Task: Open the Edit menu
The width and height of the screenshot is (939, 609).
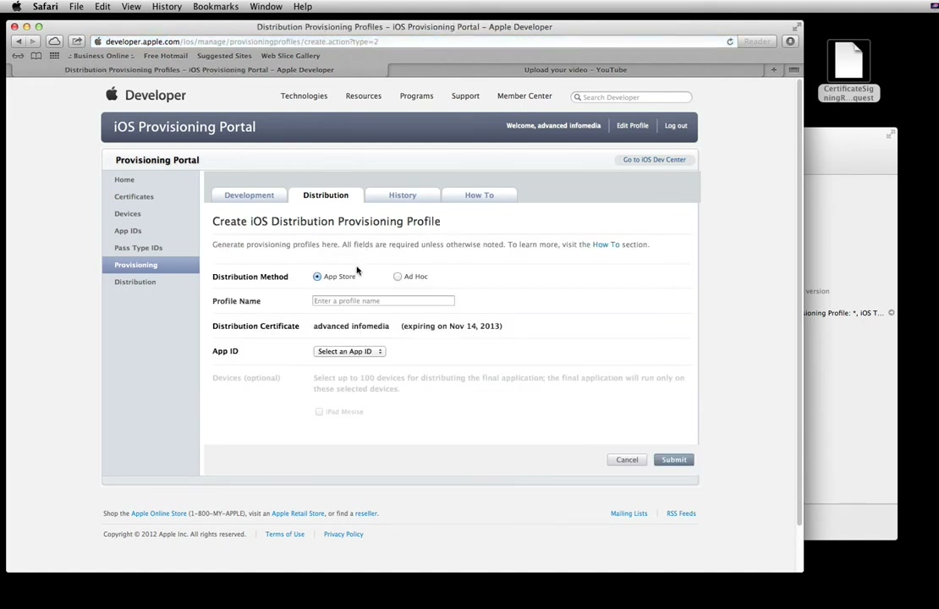Action: pyautogui.click(x=102, y=7)
